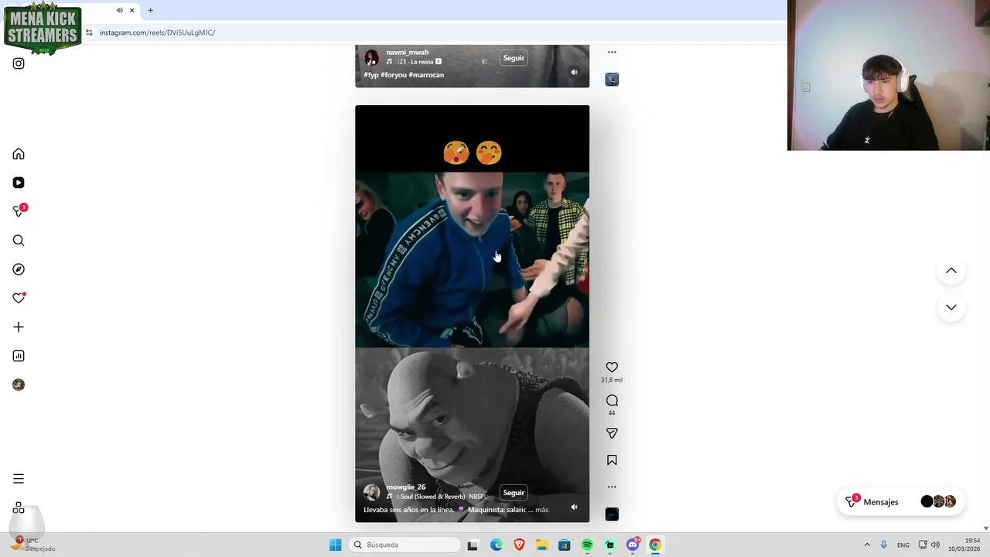Open audio thumbnail of nawni_mwah reel

coord(612,80)
